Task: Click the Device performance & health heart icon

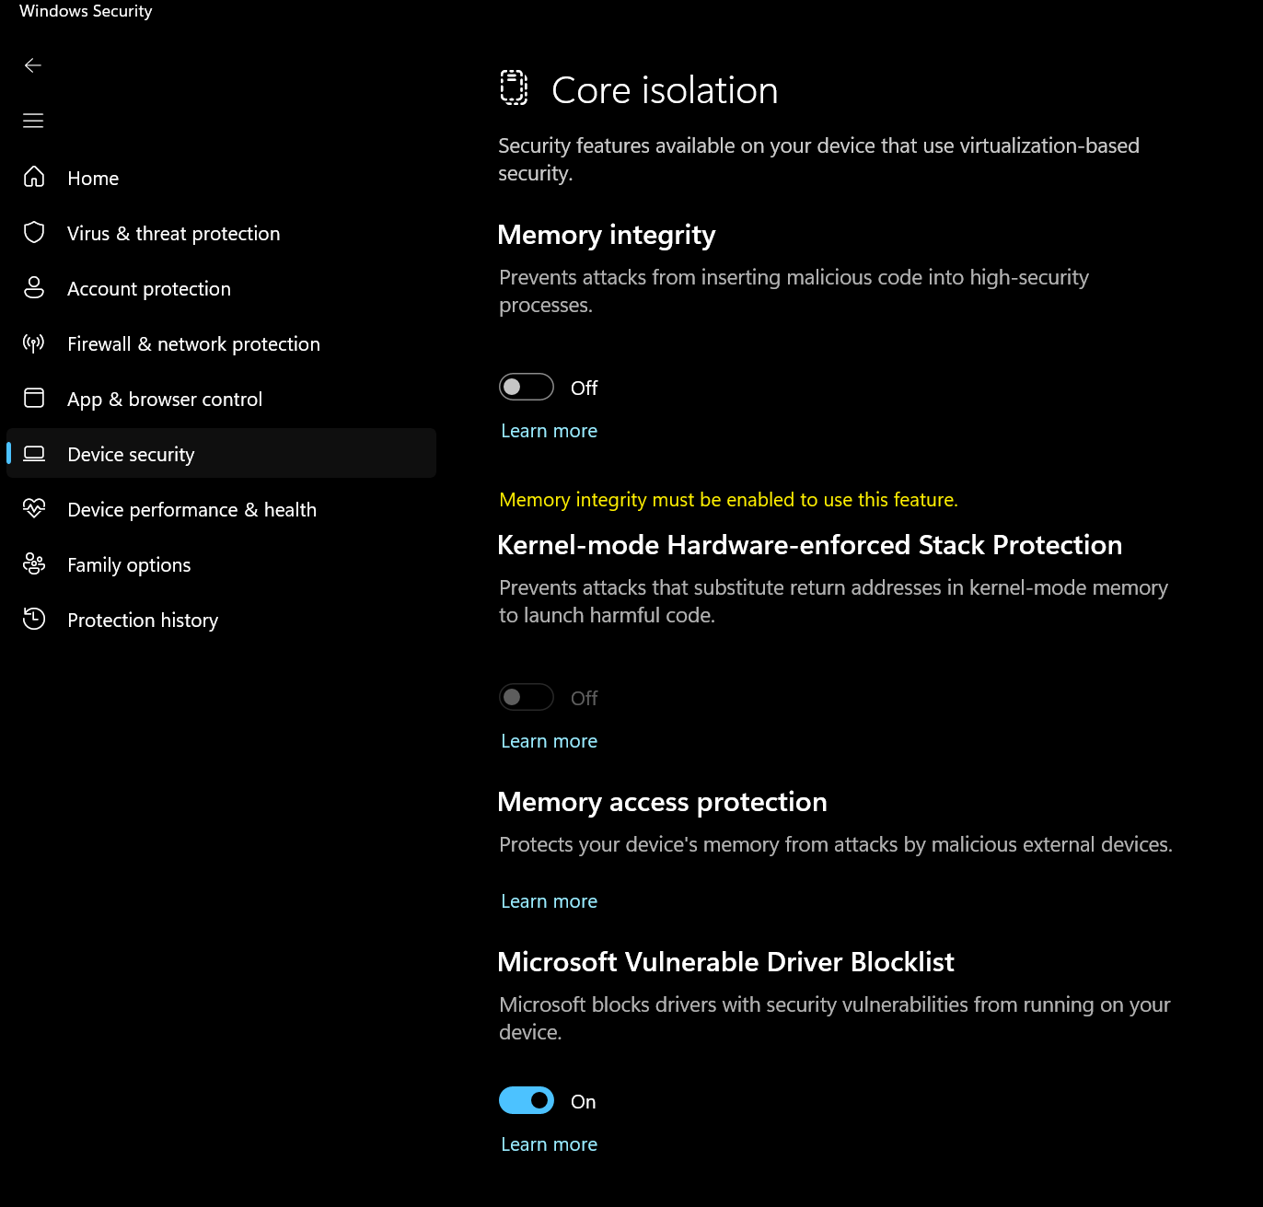Action: (x=34, y=509)
